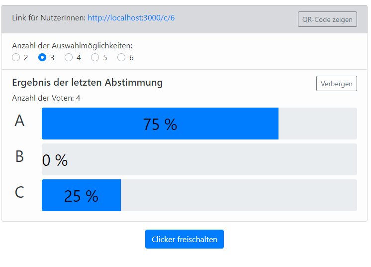The width and height of the screenshot is (371, 267).
Task: Click the Anzahl der Auswahlmöglichkeiten label
Action: 72,46
